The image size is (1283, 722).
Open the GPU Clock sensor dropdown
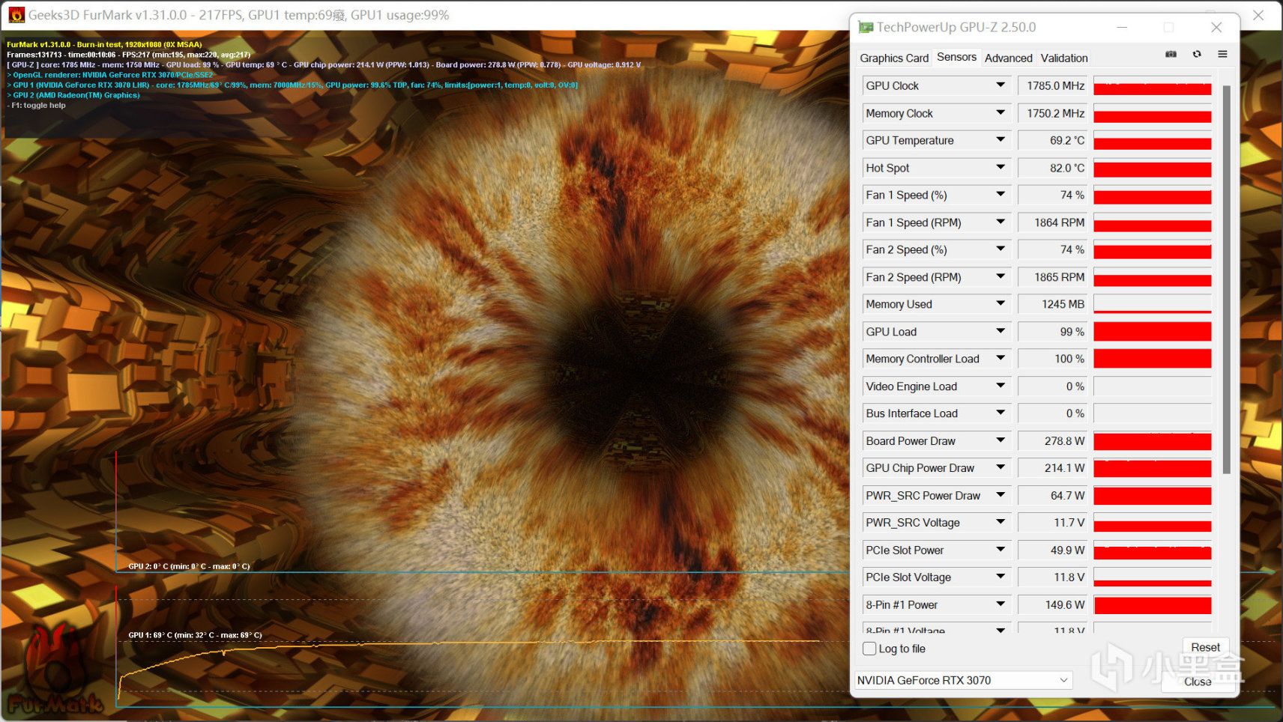[x=1000, y=85]
